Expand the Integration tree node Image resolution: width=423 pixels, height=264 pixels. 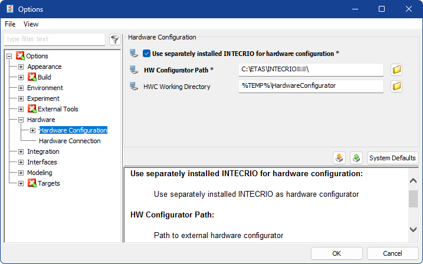(21, 151)
